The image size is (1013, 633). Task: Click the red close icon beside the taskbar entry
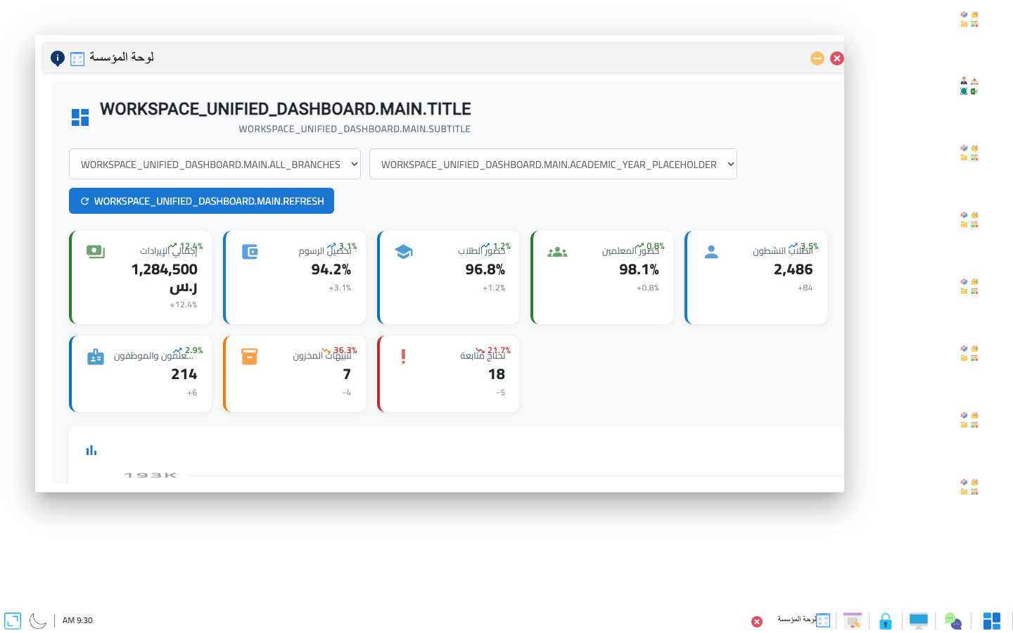pyautogui.click(x=757, y=622)
